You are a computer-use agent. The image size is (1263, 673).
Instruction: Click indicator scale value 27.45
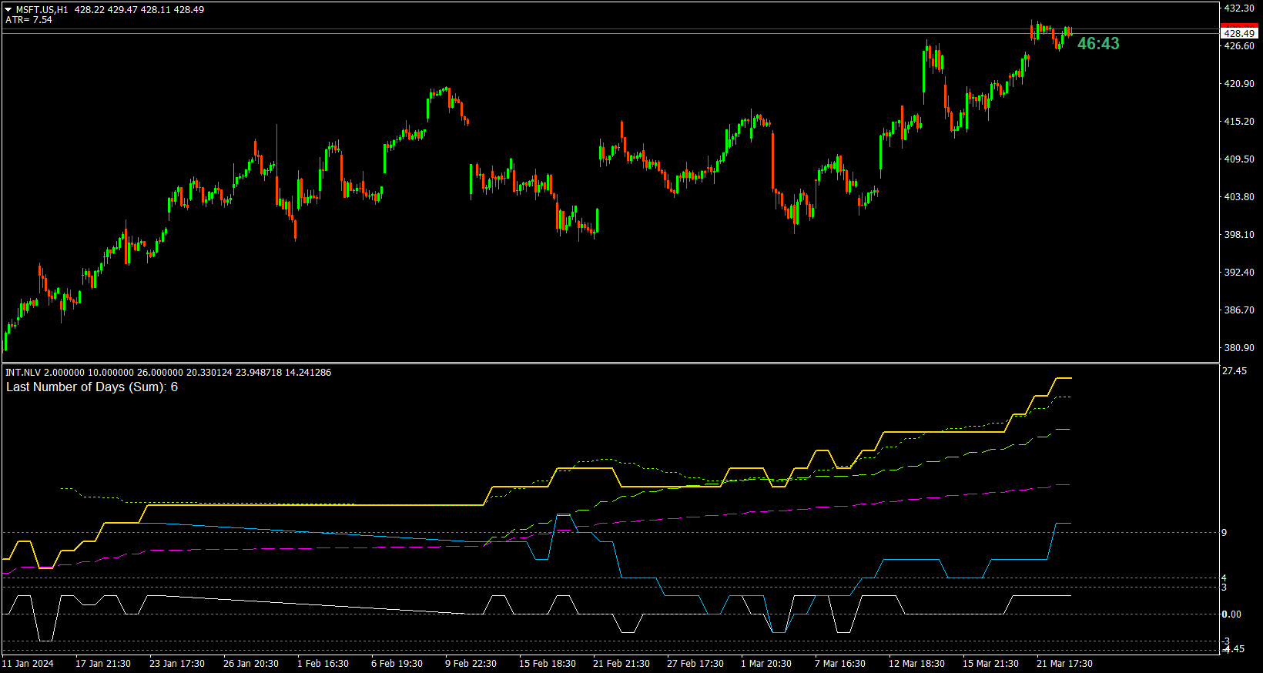point(1235,371)
